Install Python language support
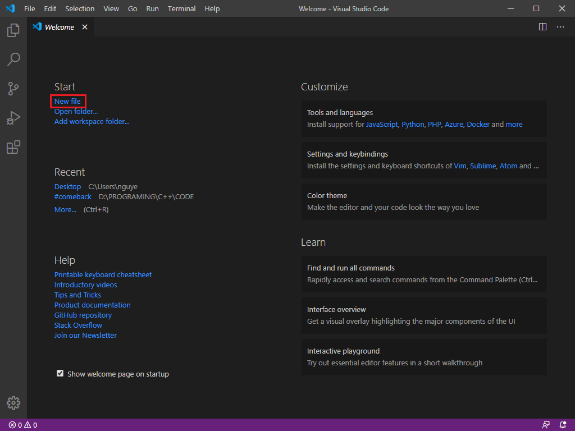 (x=413, y=125)
